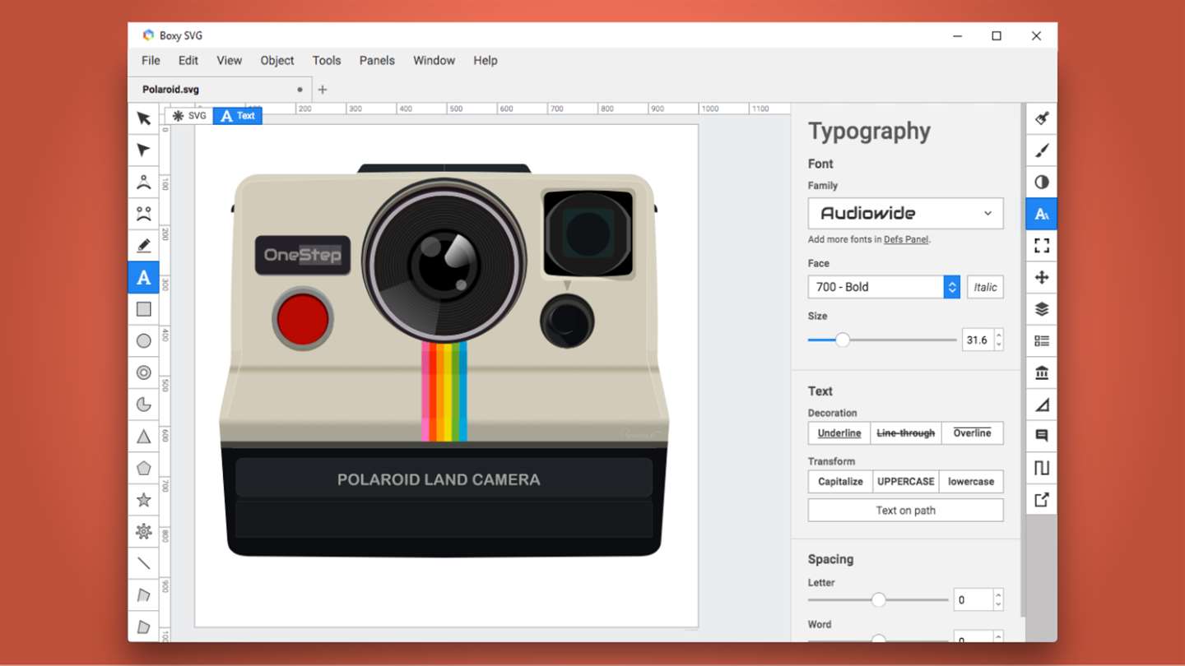
Task: Add a new tab with the plus button
Action: click(x=323, y=90)
